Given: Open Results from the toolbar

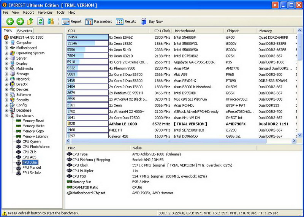Looking at the screenshot, I should tap(126, 22).
